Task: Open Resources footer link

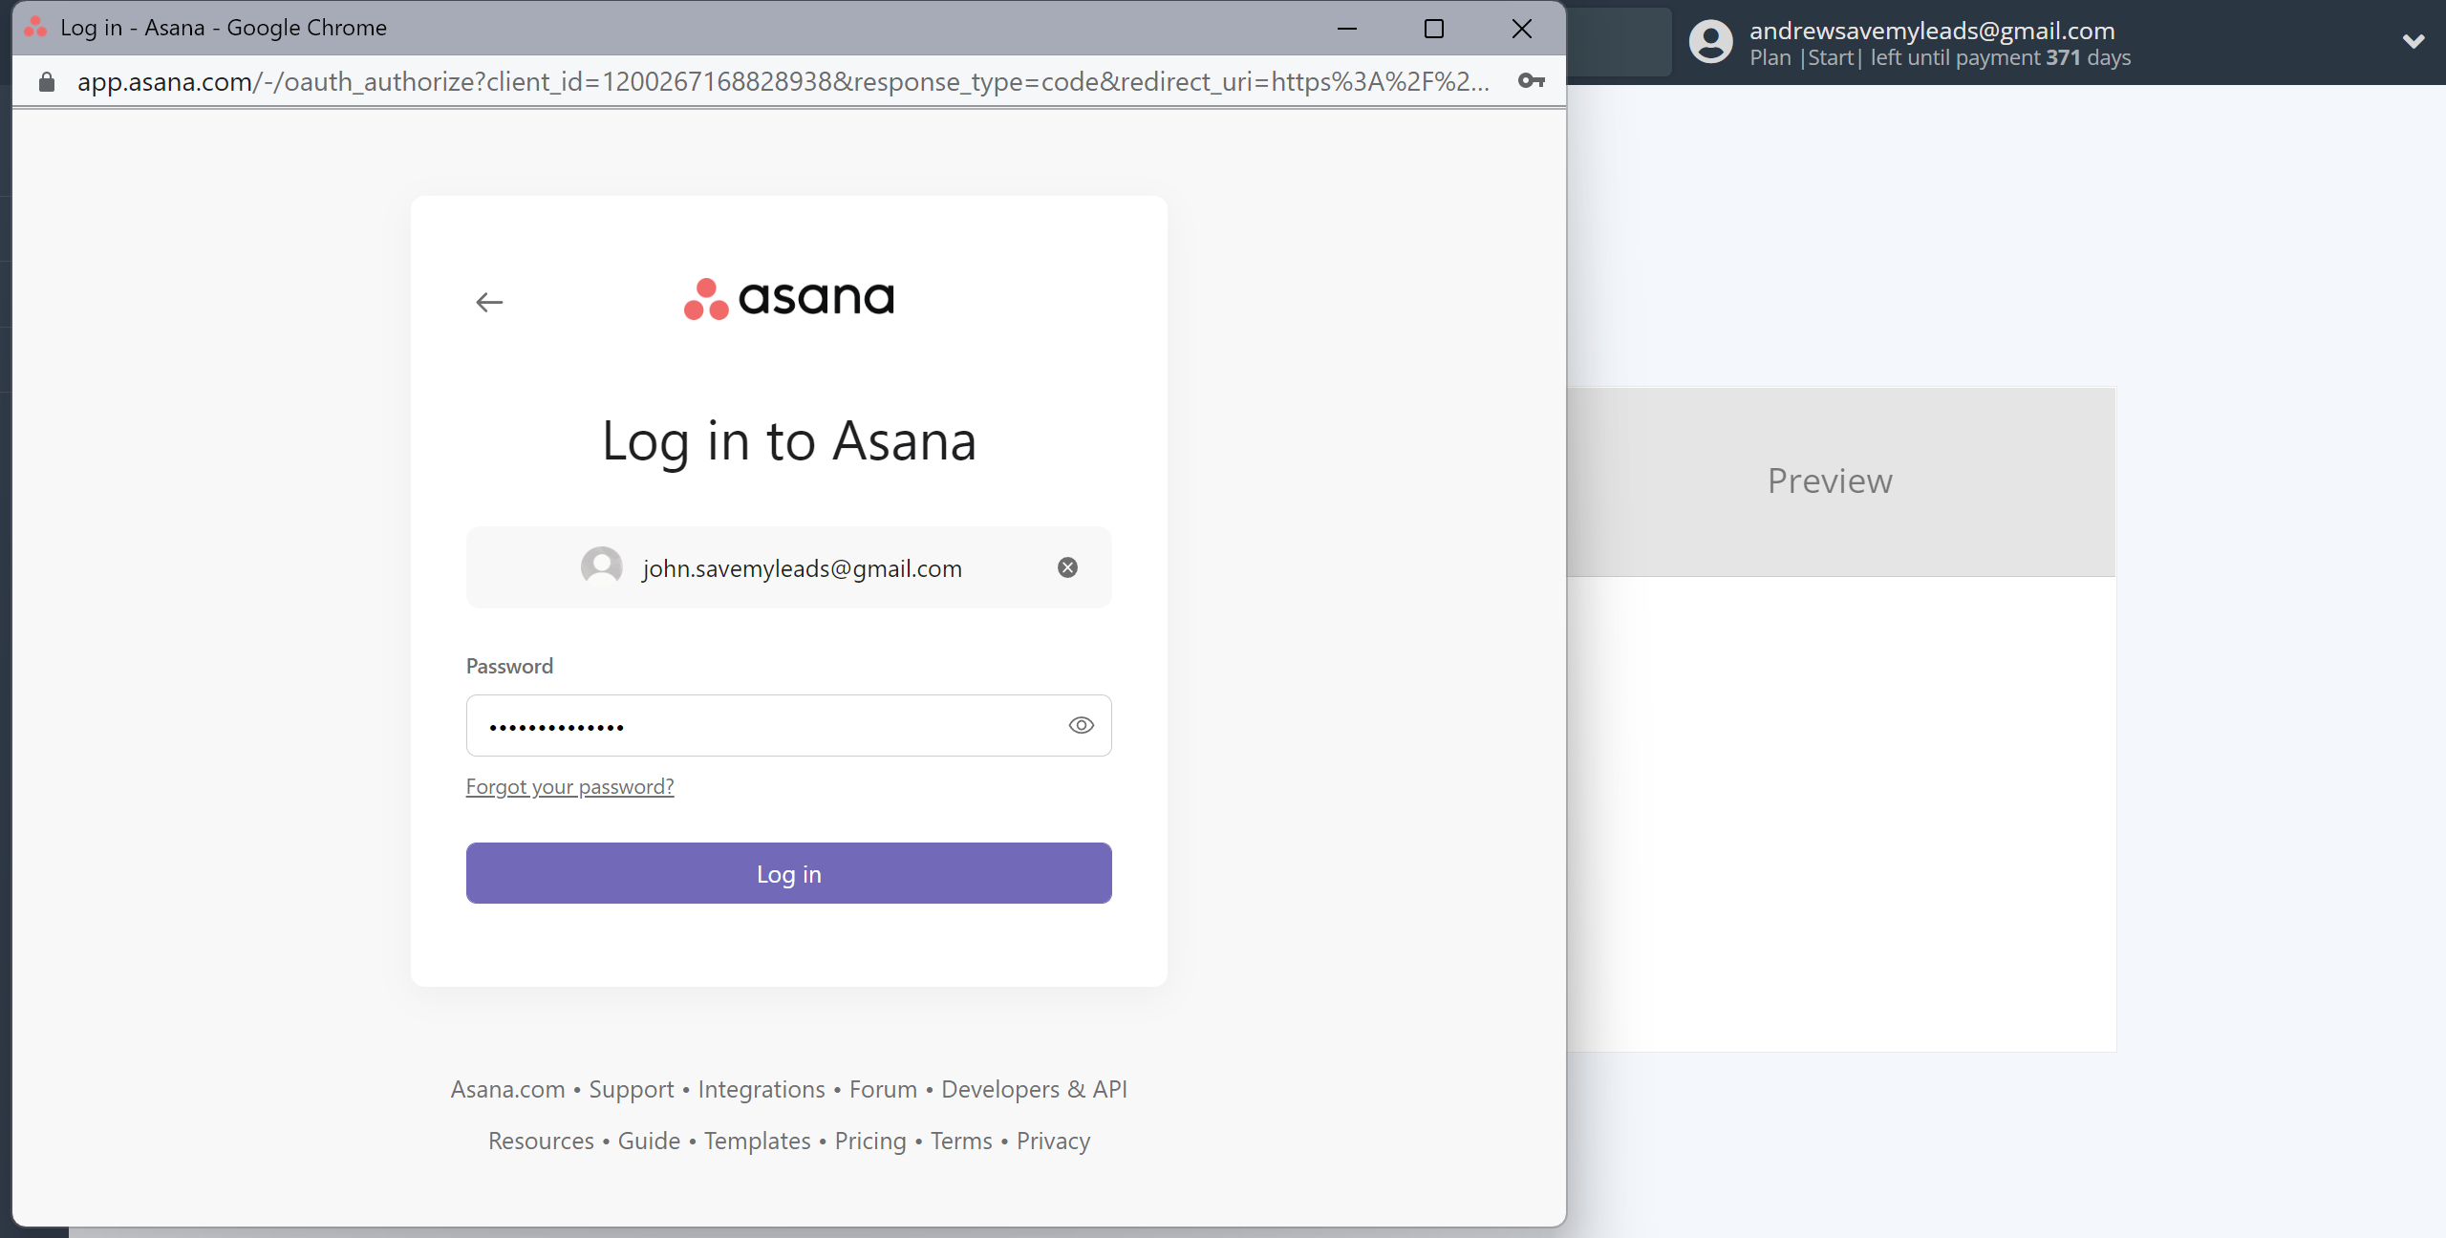Action: 541,1142
